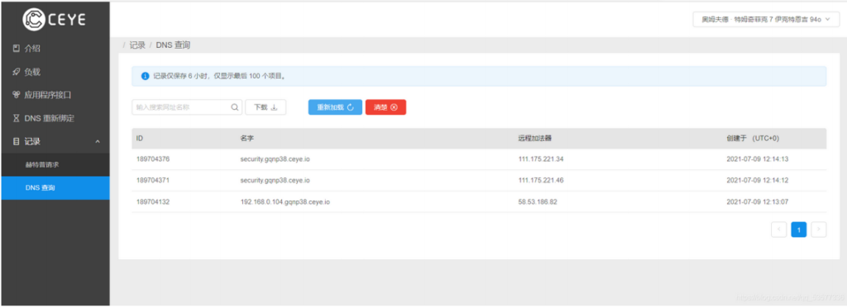The height and width of the screenshot is (307, 847).
Task: Collapse the 记录 sidebar section
Action: [x=55, y=141]
